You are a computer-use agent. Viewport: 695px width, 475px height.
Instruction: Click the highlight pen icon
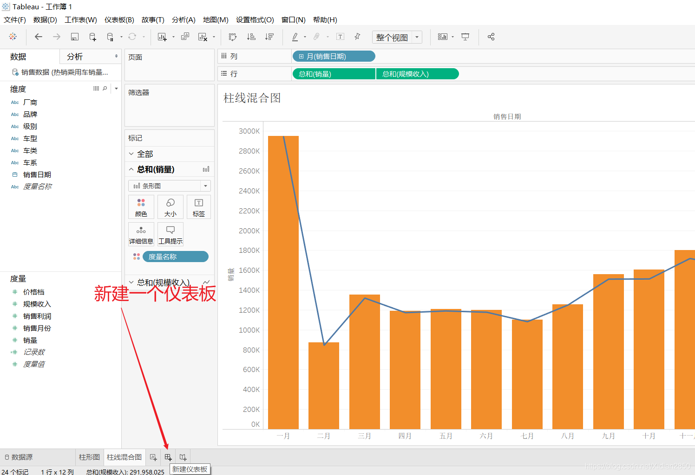pos(295,37)
